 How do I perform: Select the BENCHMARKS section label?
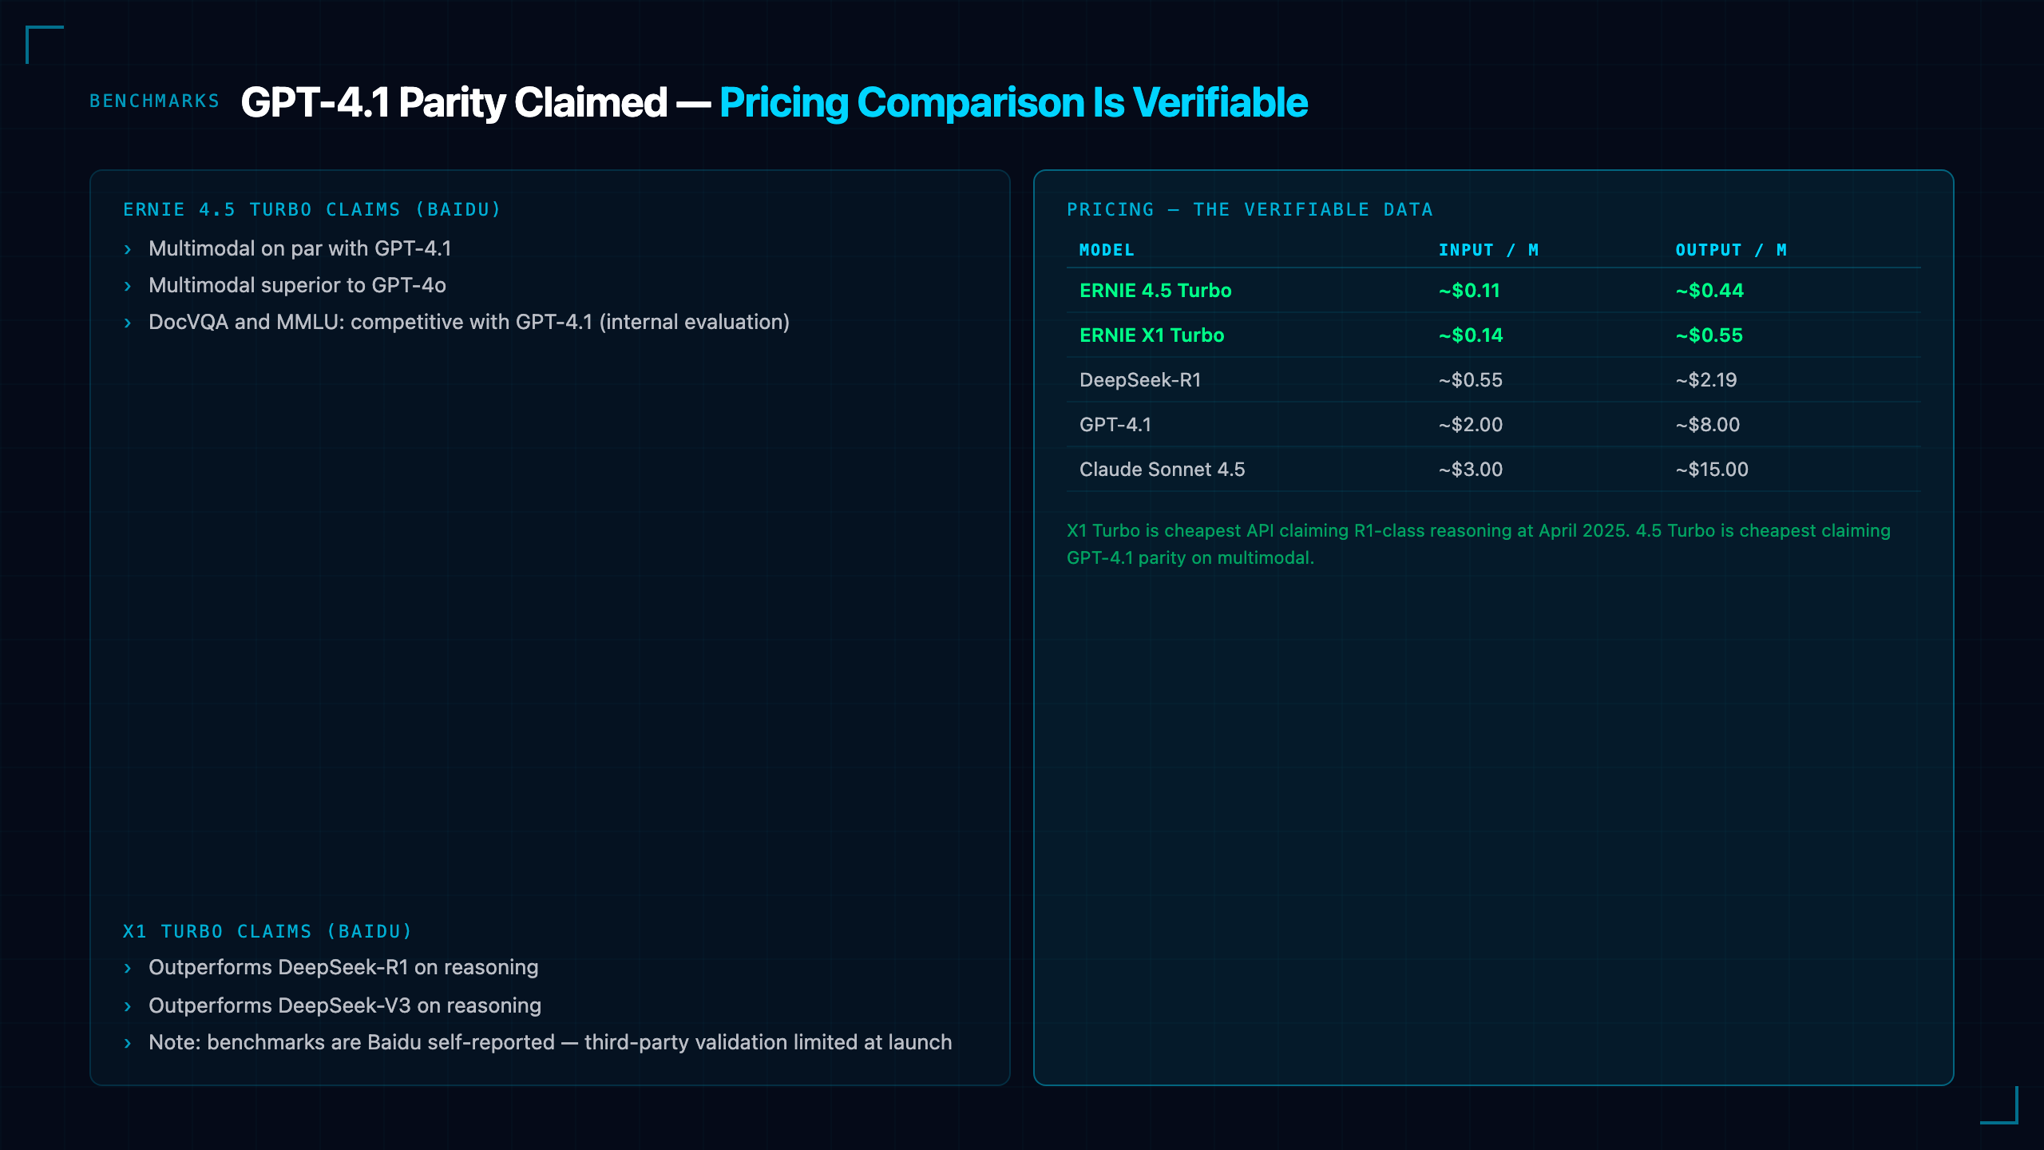click(155, 101)
